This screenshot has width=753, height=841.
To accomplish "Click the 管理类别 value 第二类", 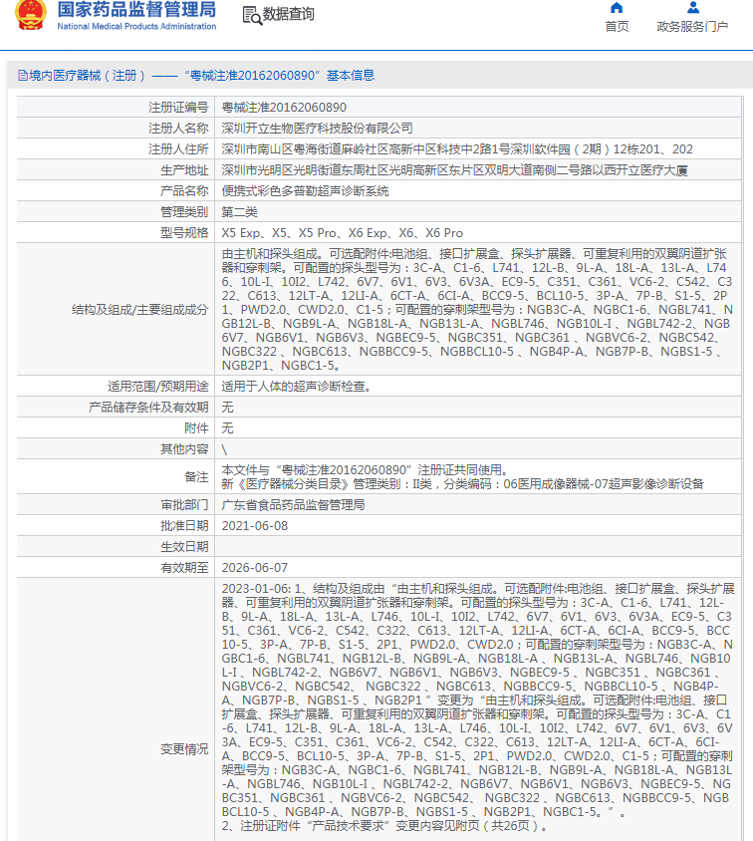I will (x=239, y=211).
